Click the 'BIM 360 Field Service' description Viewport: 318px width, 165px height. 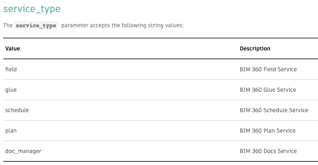pyautogui.click(x=268, y=69)
